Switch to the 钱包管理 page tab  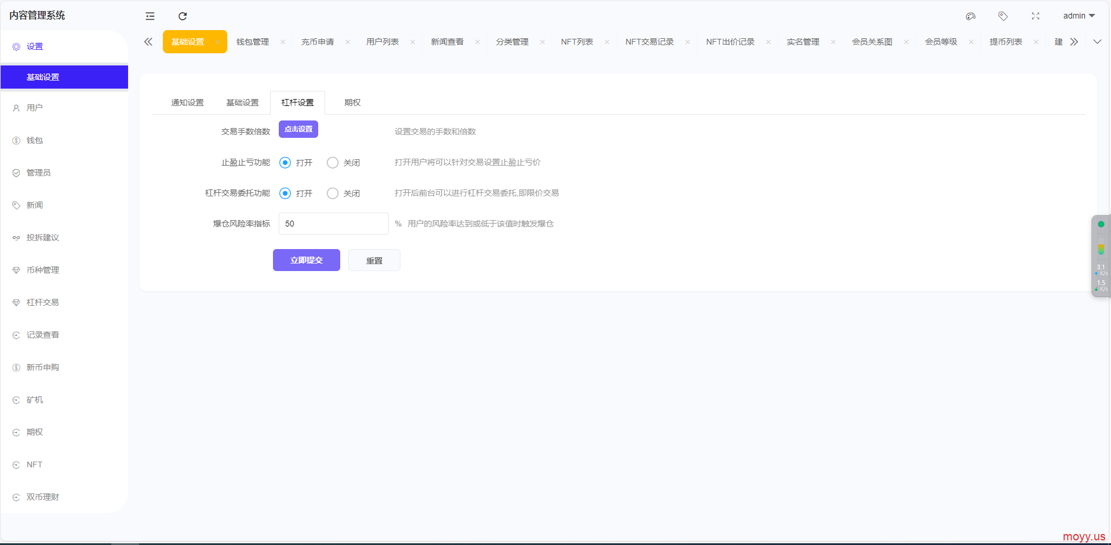253,42
